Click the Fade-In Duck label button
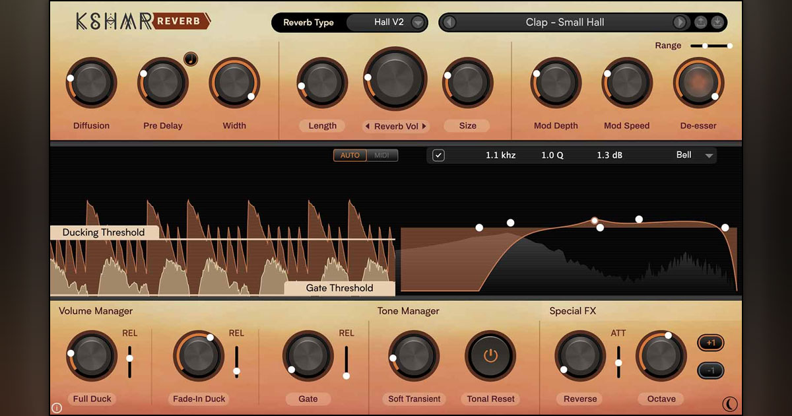792x416 pixels. (199, 399)
